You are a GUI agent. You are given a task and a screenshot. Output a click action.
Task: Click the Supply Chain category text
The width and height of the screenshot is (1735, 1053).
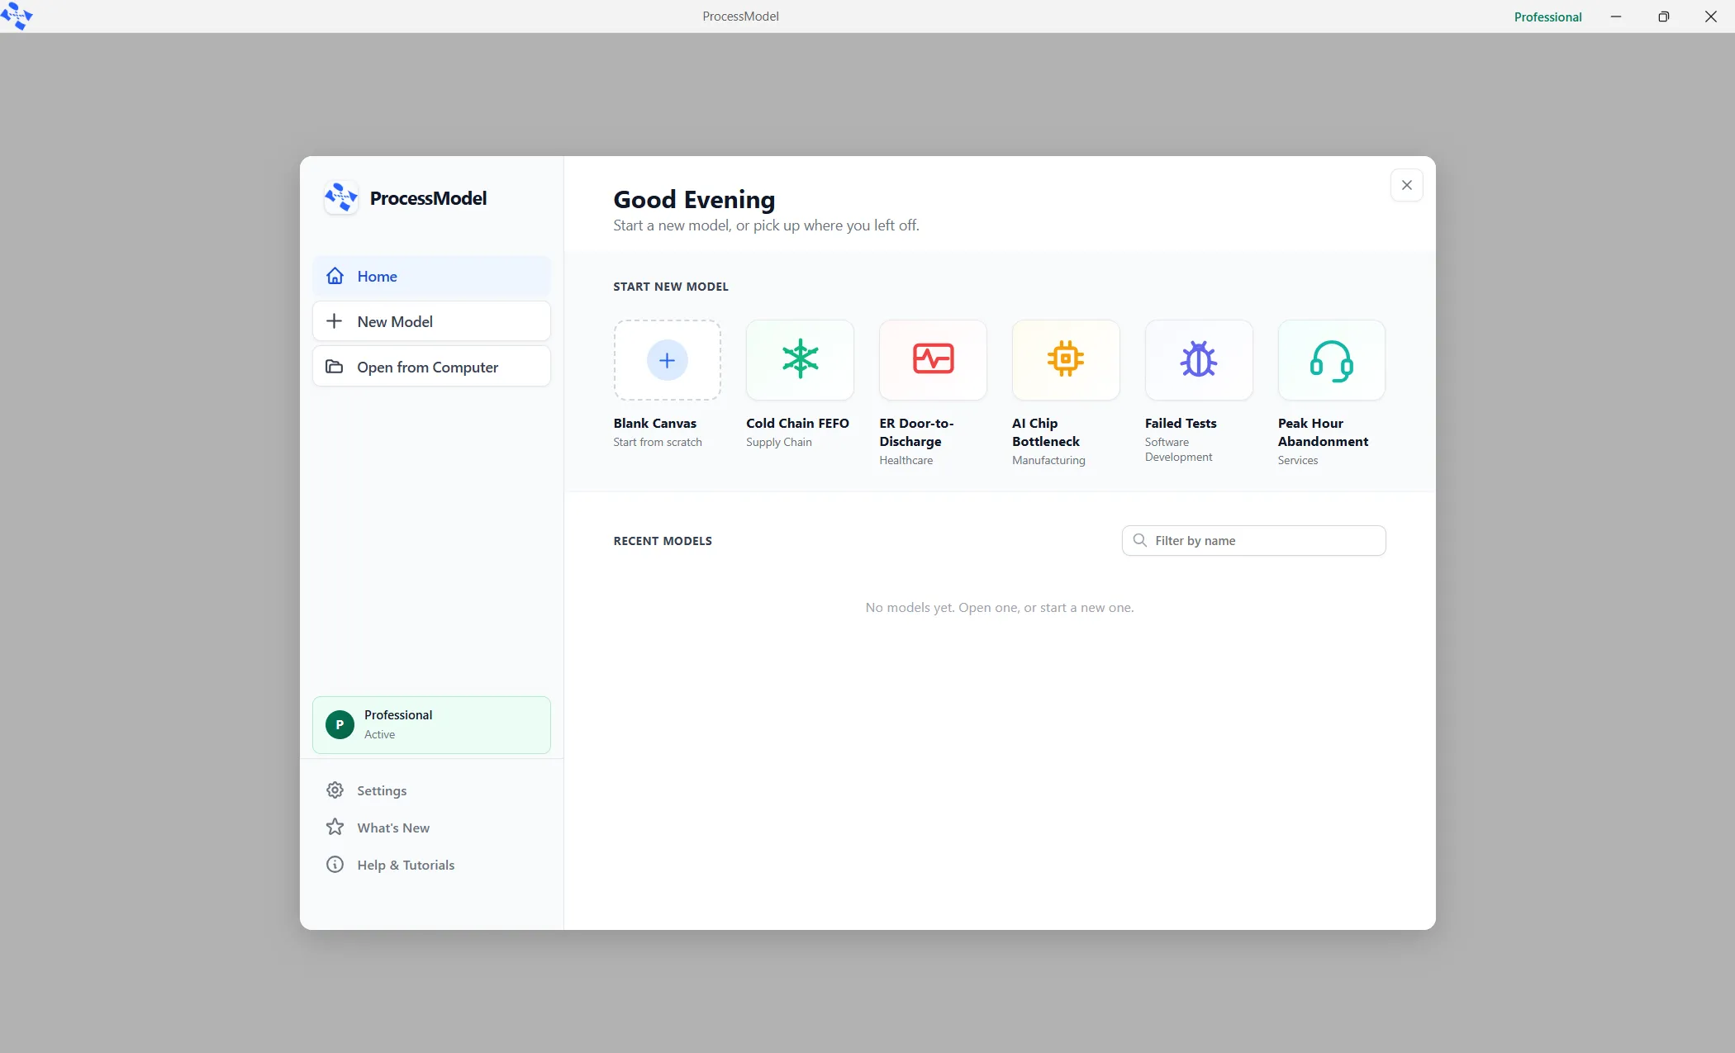[778, 442]
